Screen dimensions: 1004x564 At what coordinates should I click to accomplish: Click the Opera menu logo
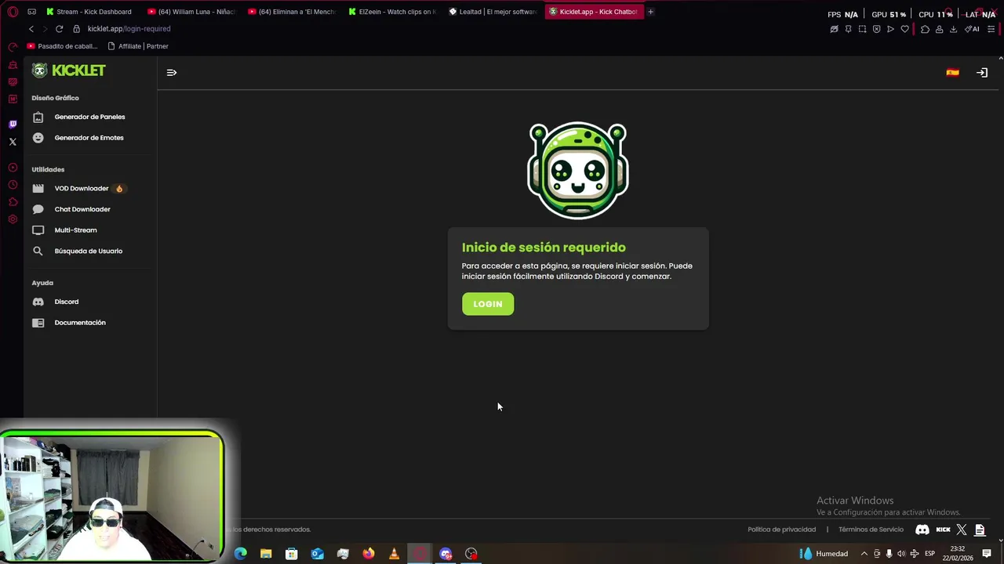click(13, 12)
